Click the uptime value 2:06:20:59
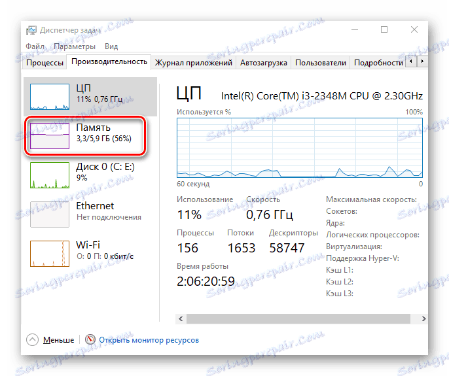Viewport: 449px width, 376px height. 206,282
